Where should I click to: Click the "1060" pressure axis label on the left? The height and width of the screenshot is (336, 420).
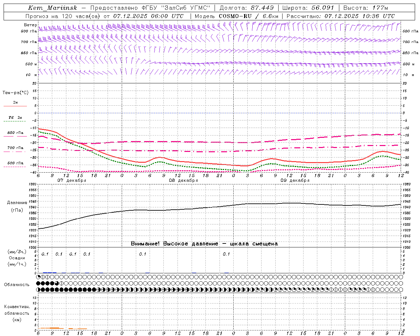(32, 184)
